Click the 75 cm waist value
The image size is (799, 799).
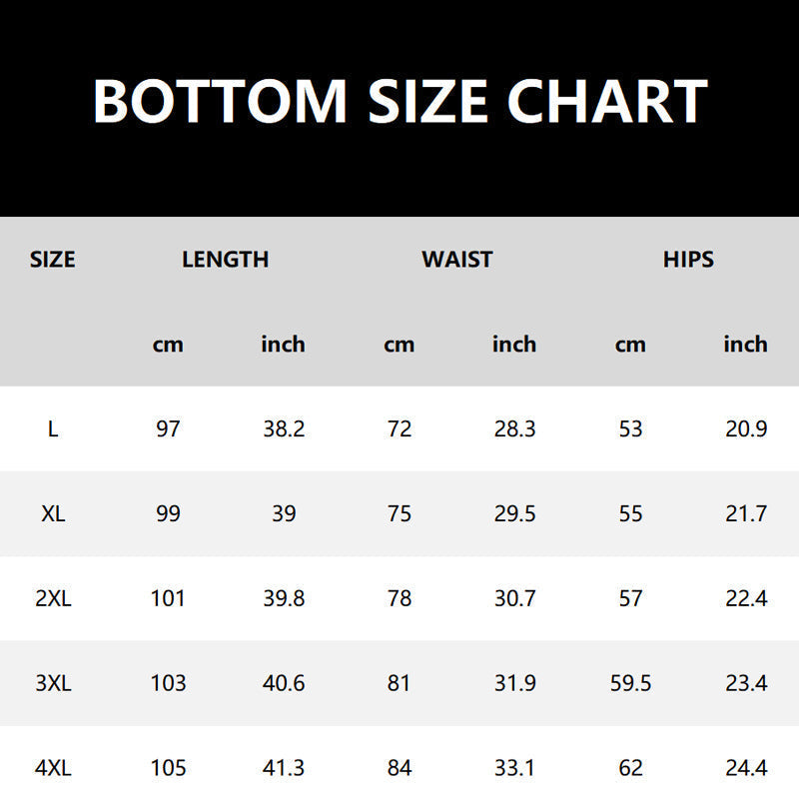point(399,513)
